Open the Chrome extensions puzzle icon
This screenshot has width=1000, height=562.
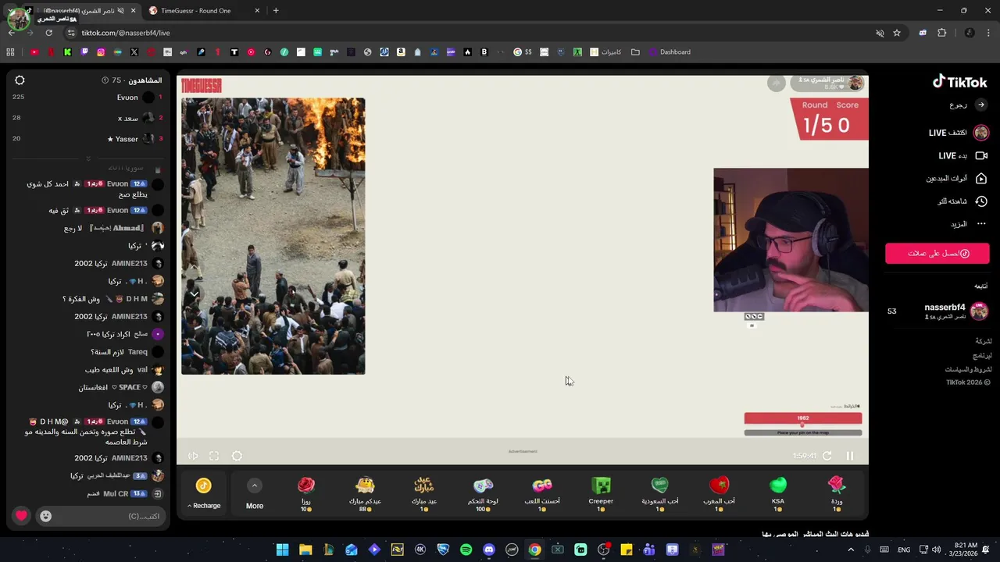[x=941, y=33]
